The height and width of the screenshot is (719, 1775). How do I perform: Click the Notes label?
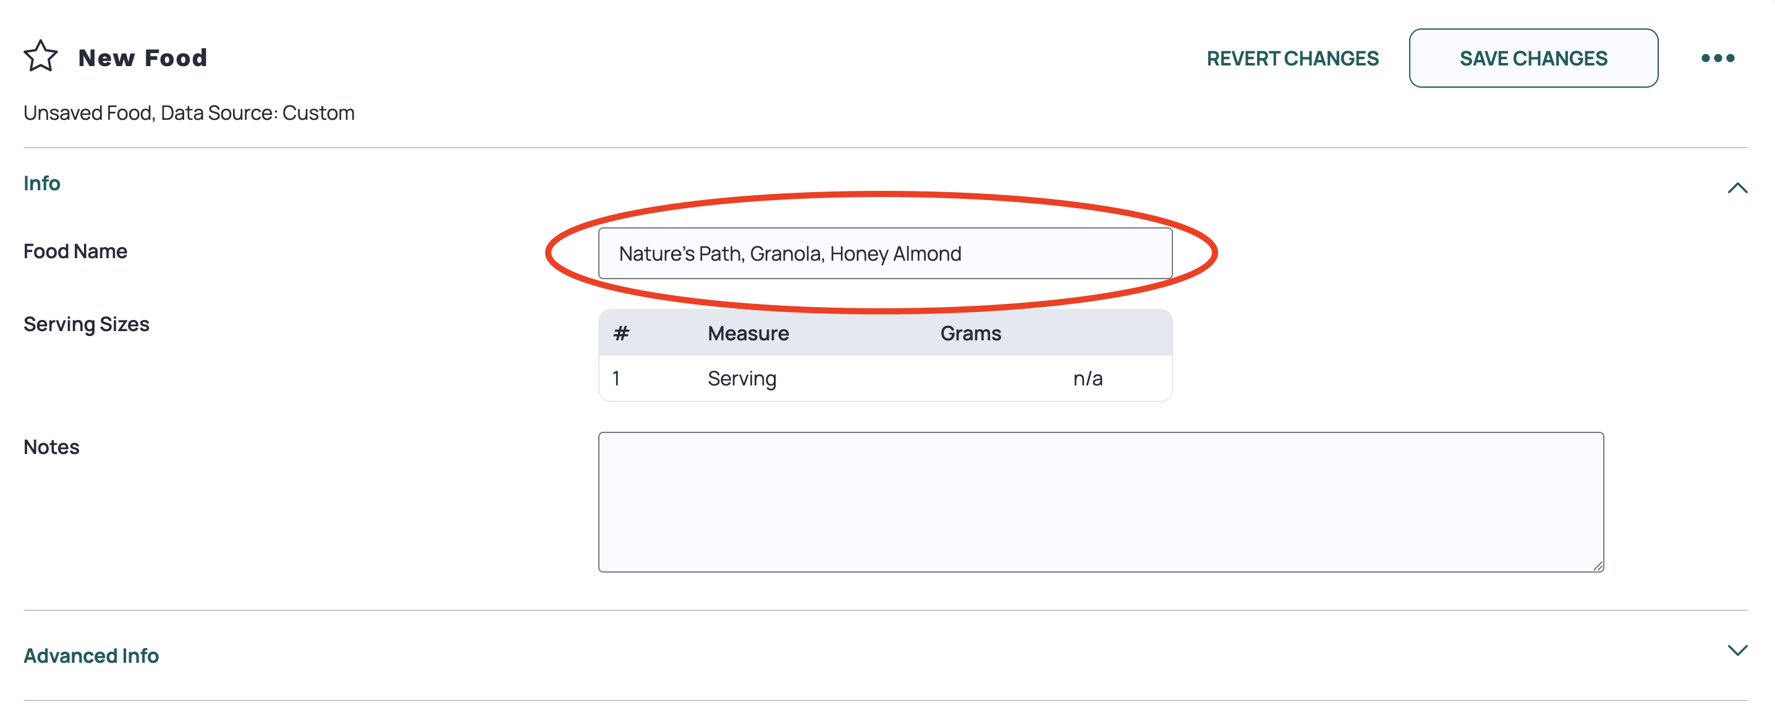click(x=51, y=447)
